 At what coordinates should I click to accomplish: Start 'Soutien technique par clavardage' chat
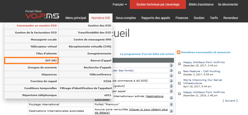coord(158,4)
